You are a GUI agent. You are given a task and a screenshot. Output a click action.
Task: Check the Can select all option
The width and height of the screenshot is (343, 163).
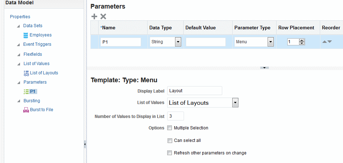pyautogui.click(x=170, y=140)
